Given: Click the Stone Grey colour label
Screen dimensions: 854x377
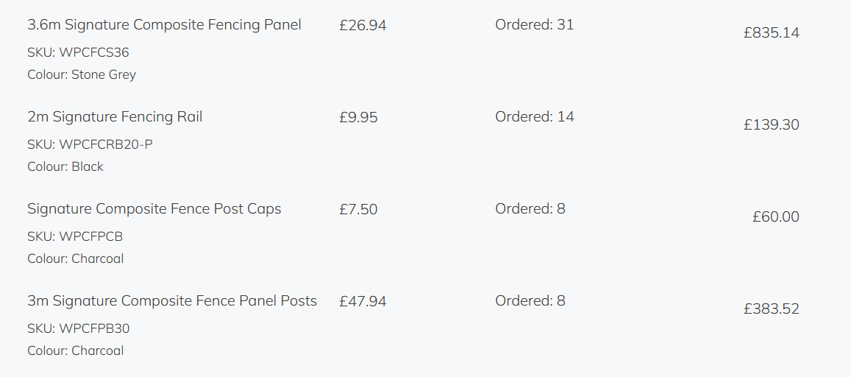Looking at the screenshot, I should coord(82,75).
